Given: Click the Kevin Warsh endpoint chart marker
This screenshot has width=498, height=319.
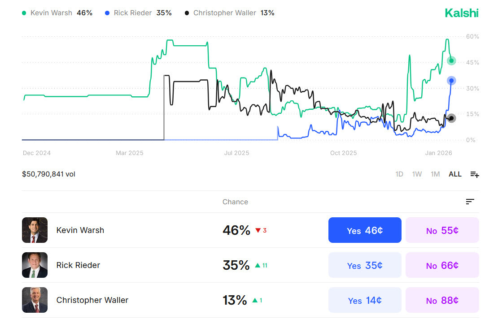Looking at the screenshot, I should [x=451, y=60].
